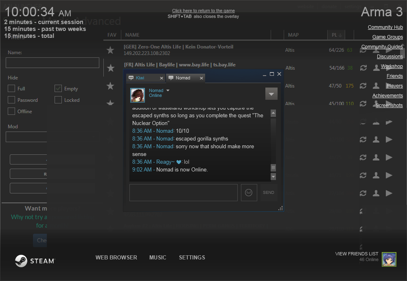Viewport: 407px width, 281px height.
Task: Click the chat scrollbar up arrow
Action: click(273, 113)
